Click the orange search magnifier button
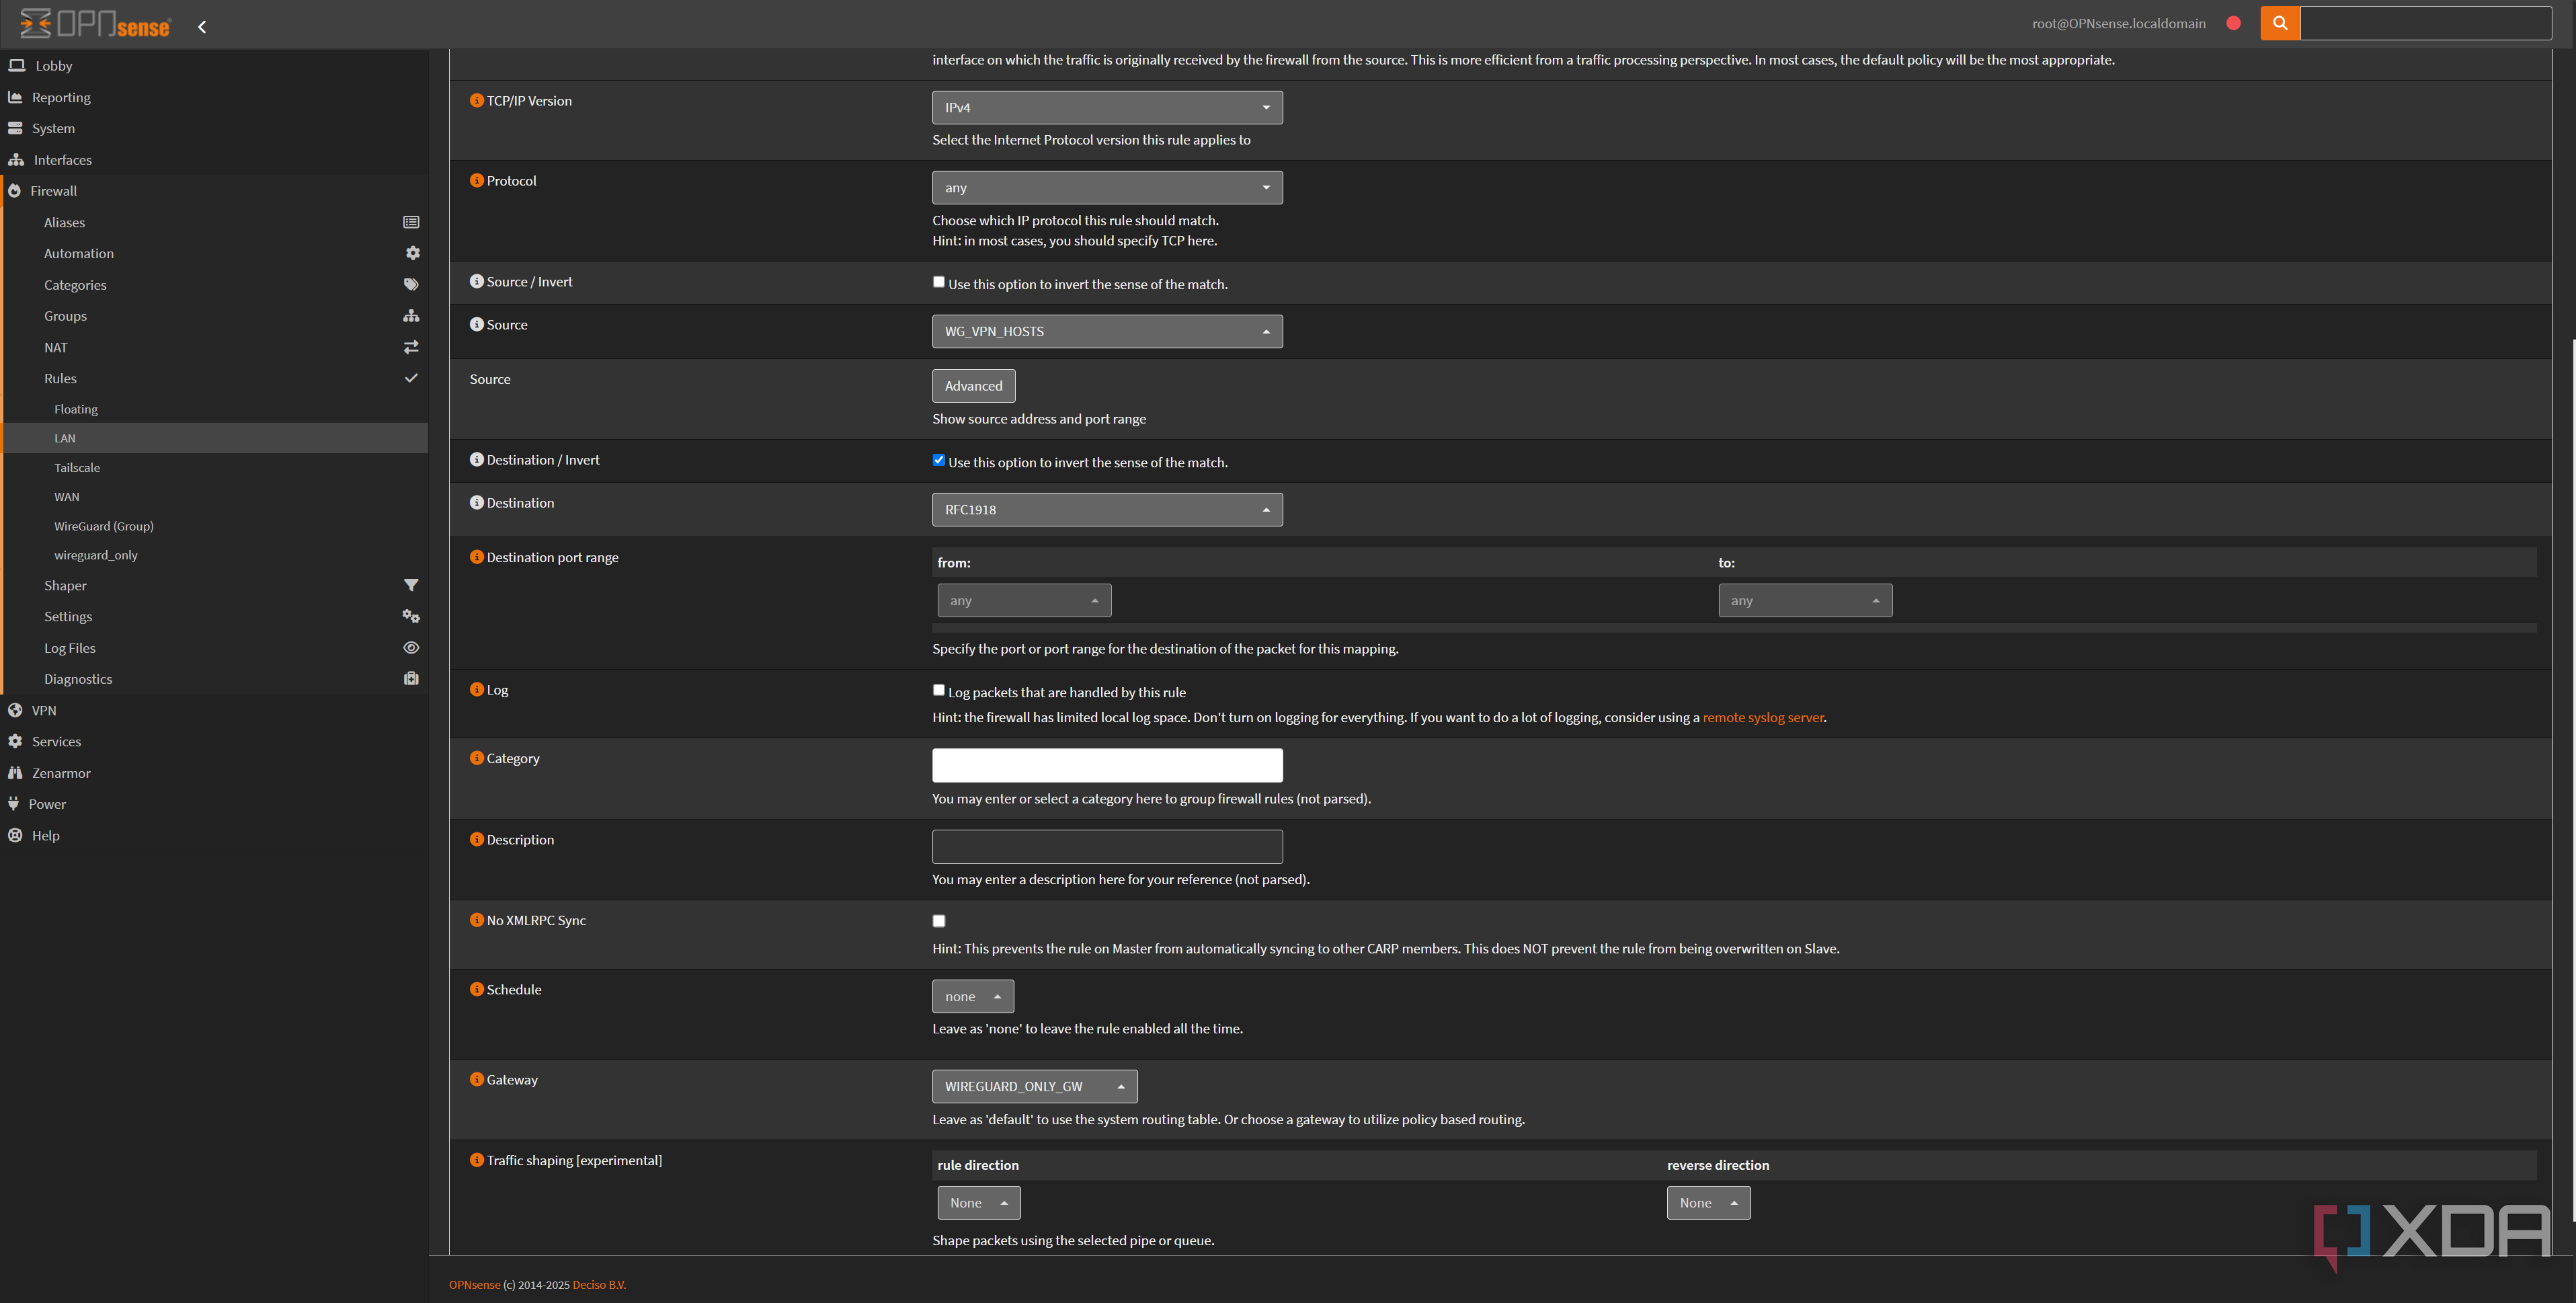2576x1303 pixels. pos(2280,23)
